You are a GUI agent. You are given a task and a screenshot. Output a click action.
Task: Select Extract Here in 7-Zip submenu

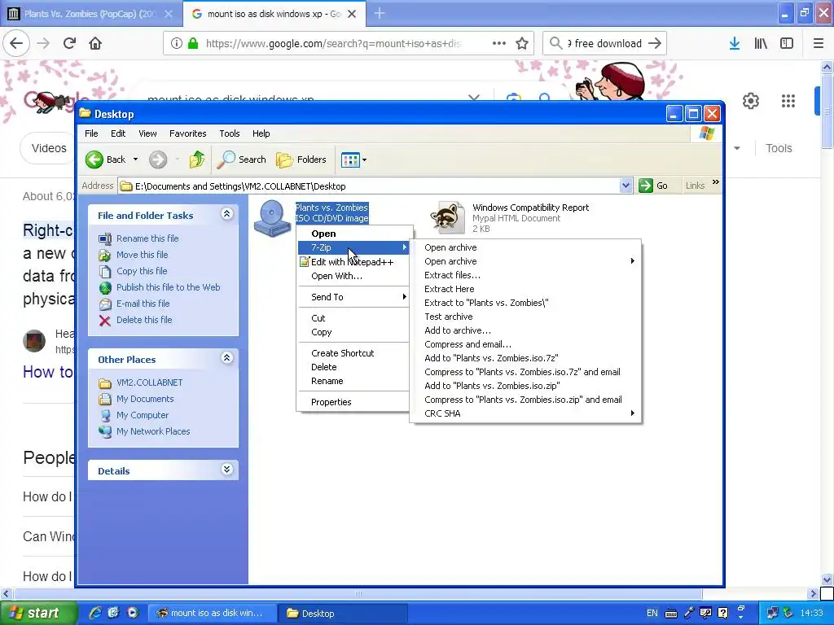(525, 289)
